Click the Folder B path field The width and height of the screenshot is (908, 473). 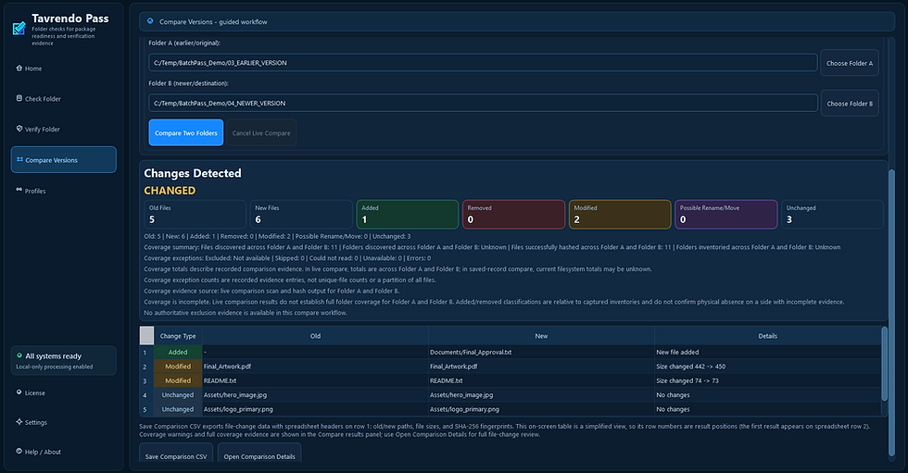coord(483,103)
